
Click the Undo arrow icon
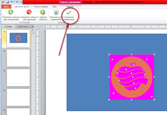[x=12, y=2]
